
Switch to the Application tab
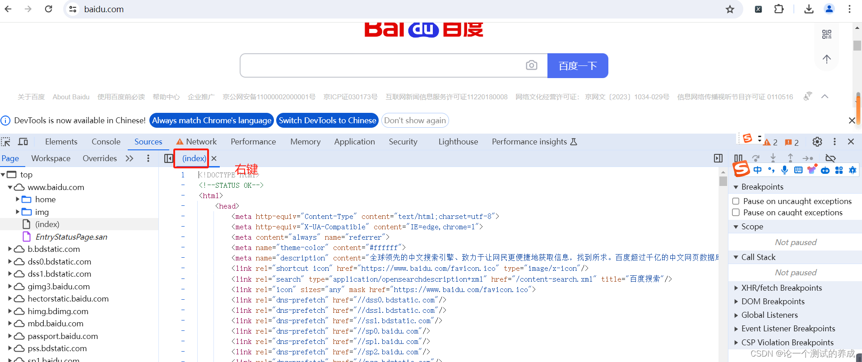[x=354, y=142]
